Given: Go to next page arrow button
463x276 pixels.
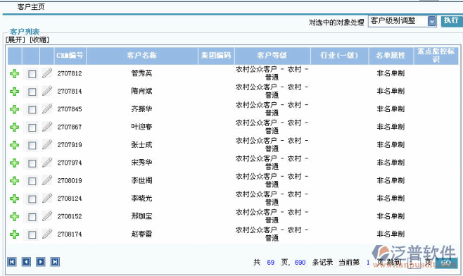Looking at the screenshot, I should point(41,262).
